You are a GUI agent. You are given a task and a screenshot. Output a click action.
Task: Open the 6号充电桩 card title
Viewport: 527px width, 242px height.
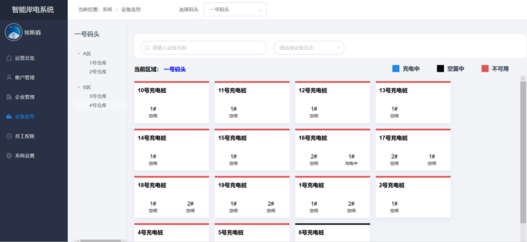tap(311, 233)
